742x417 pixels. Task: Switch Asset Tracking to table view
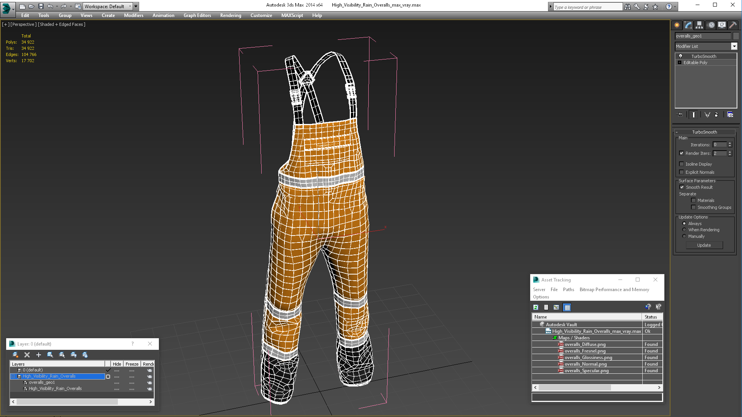pyautogui.click(x=567, y=307)
